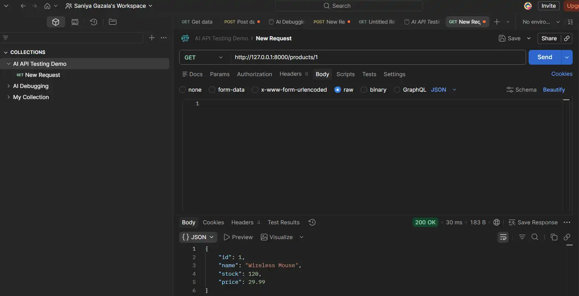
Task: Click the home icon in top bar
Action: (x=47, y=6)
